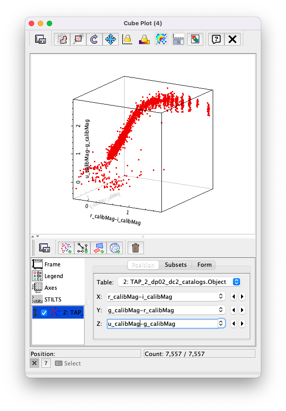
Task: Click the r_calibMag-i_calibMag axis label in plot
Action: pos(116,219)
